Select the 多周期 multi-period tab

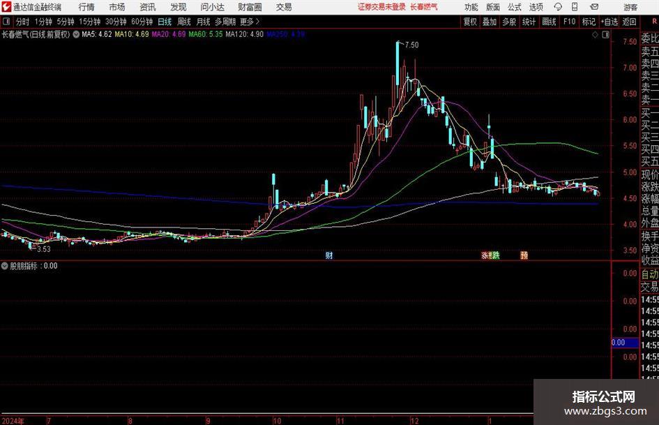click(x=225, y=22)
